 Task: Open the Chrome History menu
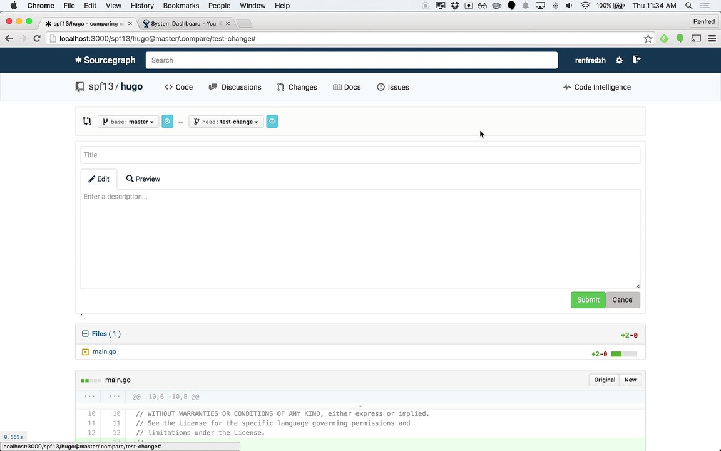142,6
